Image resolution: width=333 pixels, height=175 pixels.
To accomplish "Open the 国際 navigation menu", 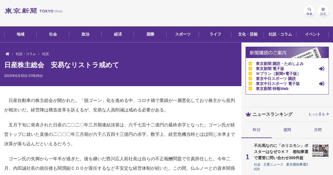I will coord(150,34).
